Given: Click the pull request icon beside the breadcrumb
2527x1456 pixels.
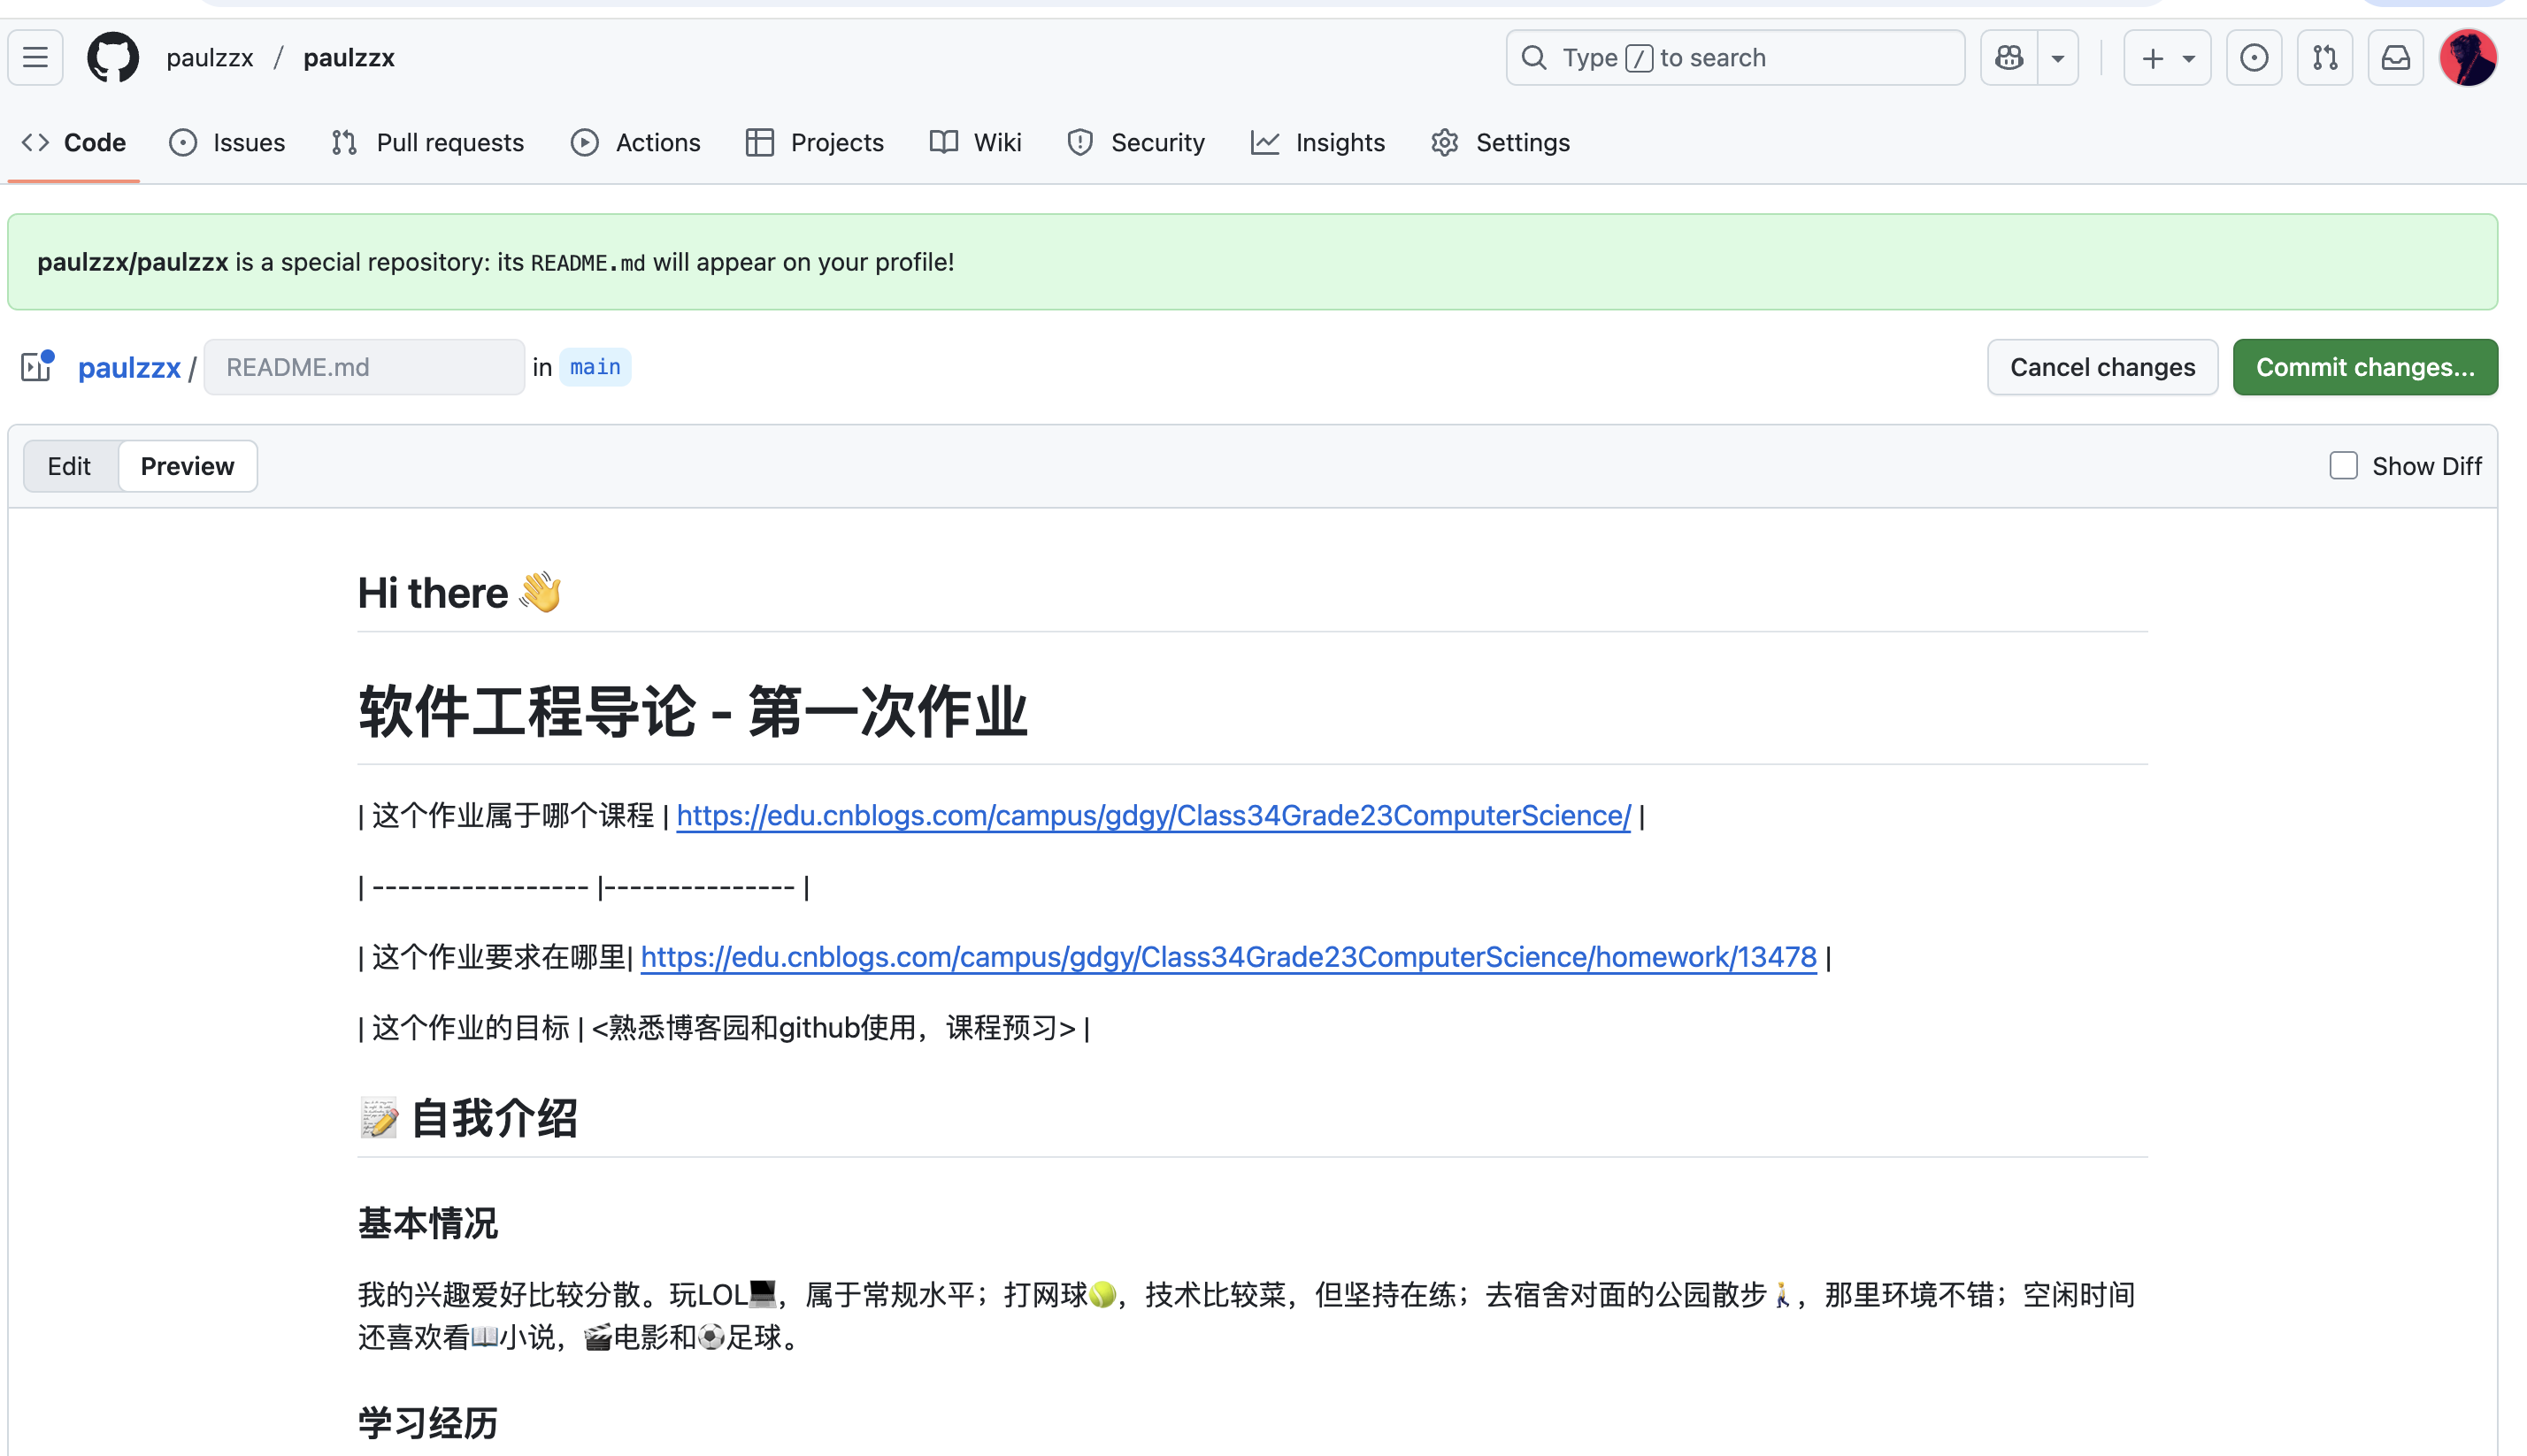Looking at the screenshot, I should point(36,367).
